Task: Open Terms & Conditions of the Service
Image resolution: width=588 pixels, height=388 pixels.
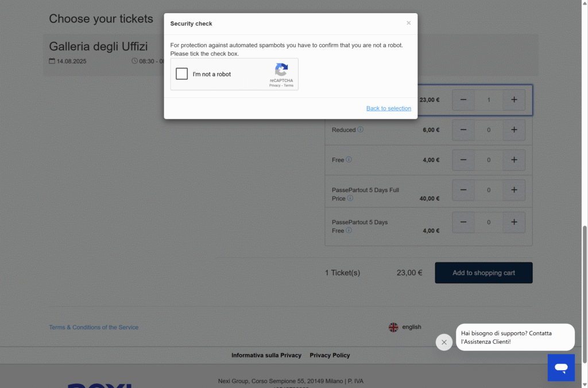Action: (94, 327)
